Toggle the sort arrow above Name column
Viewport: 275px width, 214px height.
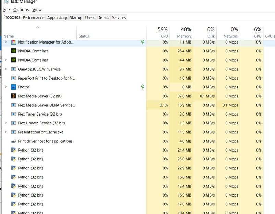[38, 27]
